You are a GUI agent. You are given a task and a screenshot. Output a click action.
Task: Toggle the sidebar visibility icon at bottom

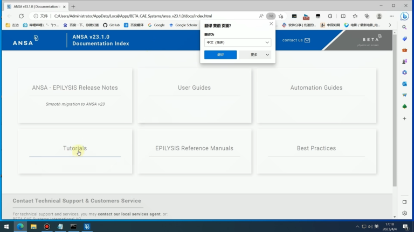tap(404, 202)
